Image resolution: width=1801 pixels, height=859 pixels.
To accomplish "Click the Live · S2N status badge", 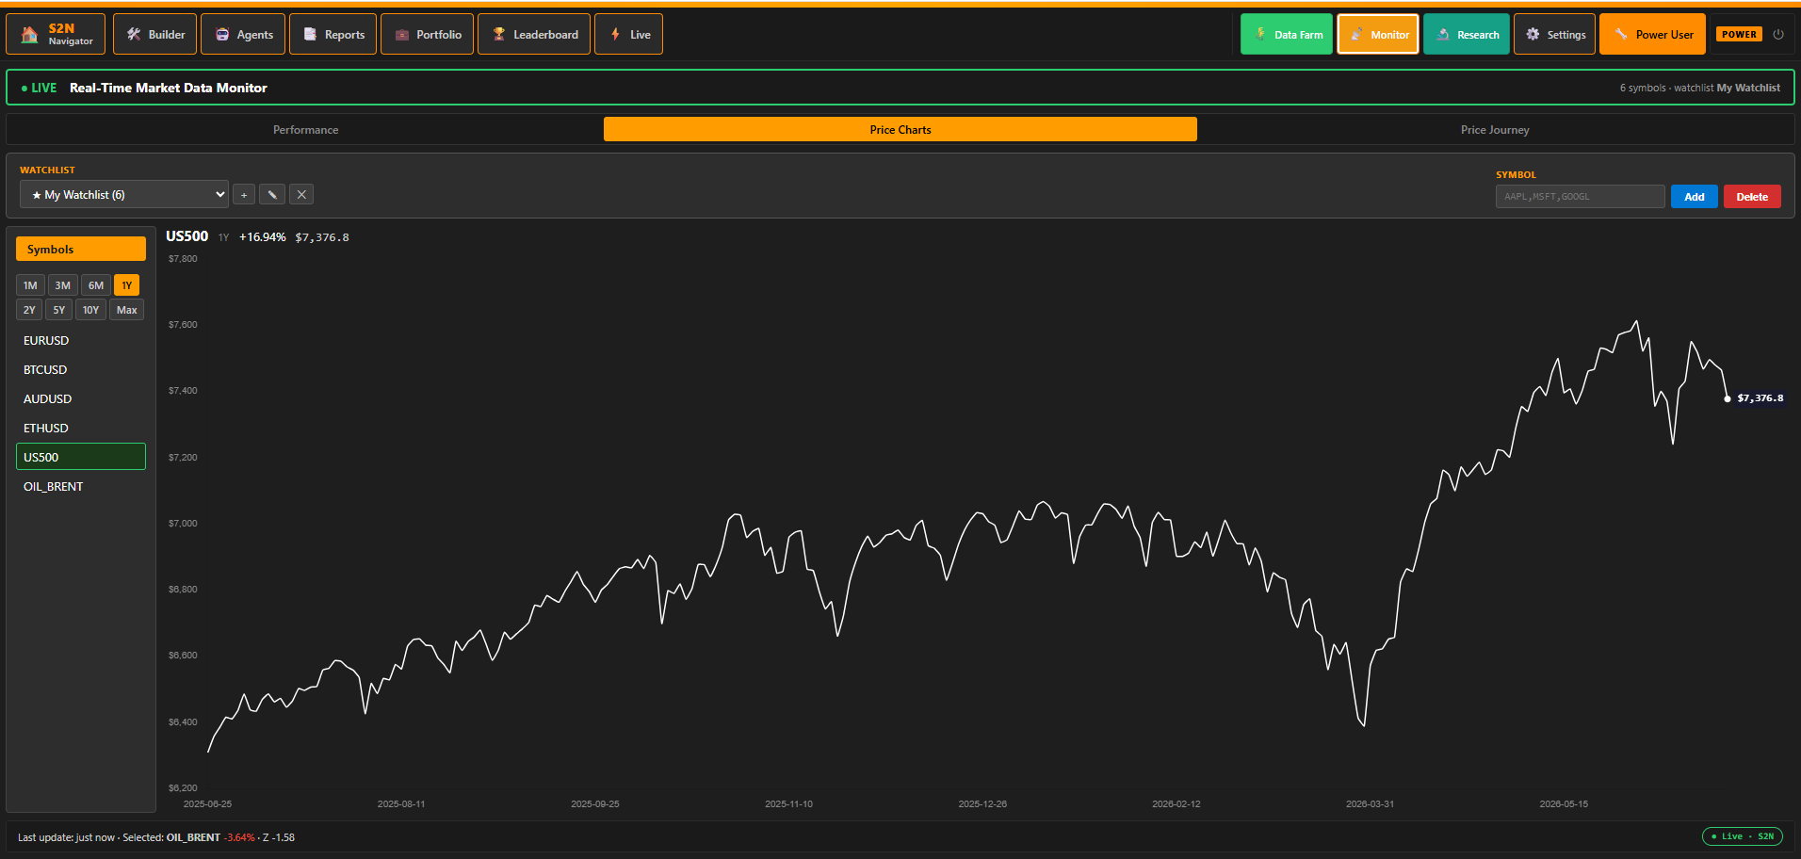I will point(1743,836).
